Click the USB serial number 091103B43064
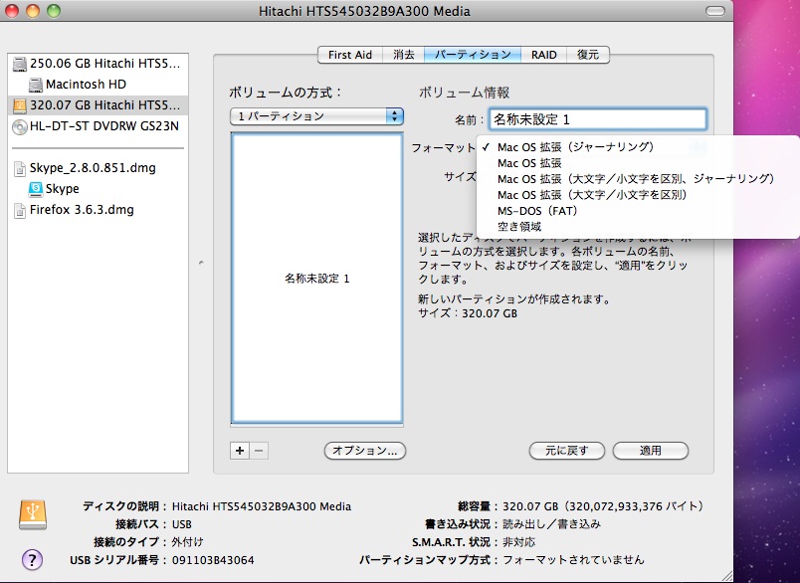Image resolution: width=800 pixels, height=583 pixels. 213,560
